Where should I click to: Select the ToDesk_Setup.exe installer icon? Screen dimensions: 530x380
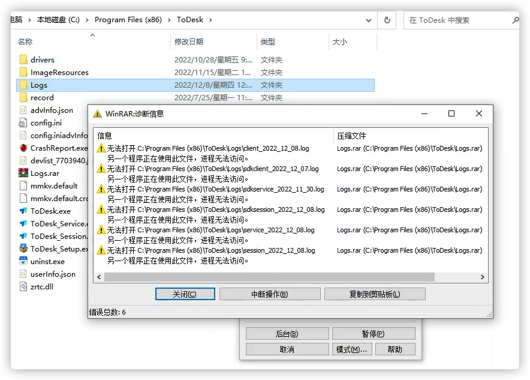[23, 249]
